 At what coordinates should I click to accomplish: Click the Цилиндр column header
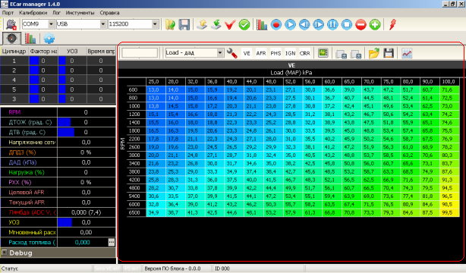click(x=14, y=51)
